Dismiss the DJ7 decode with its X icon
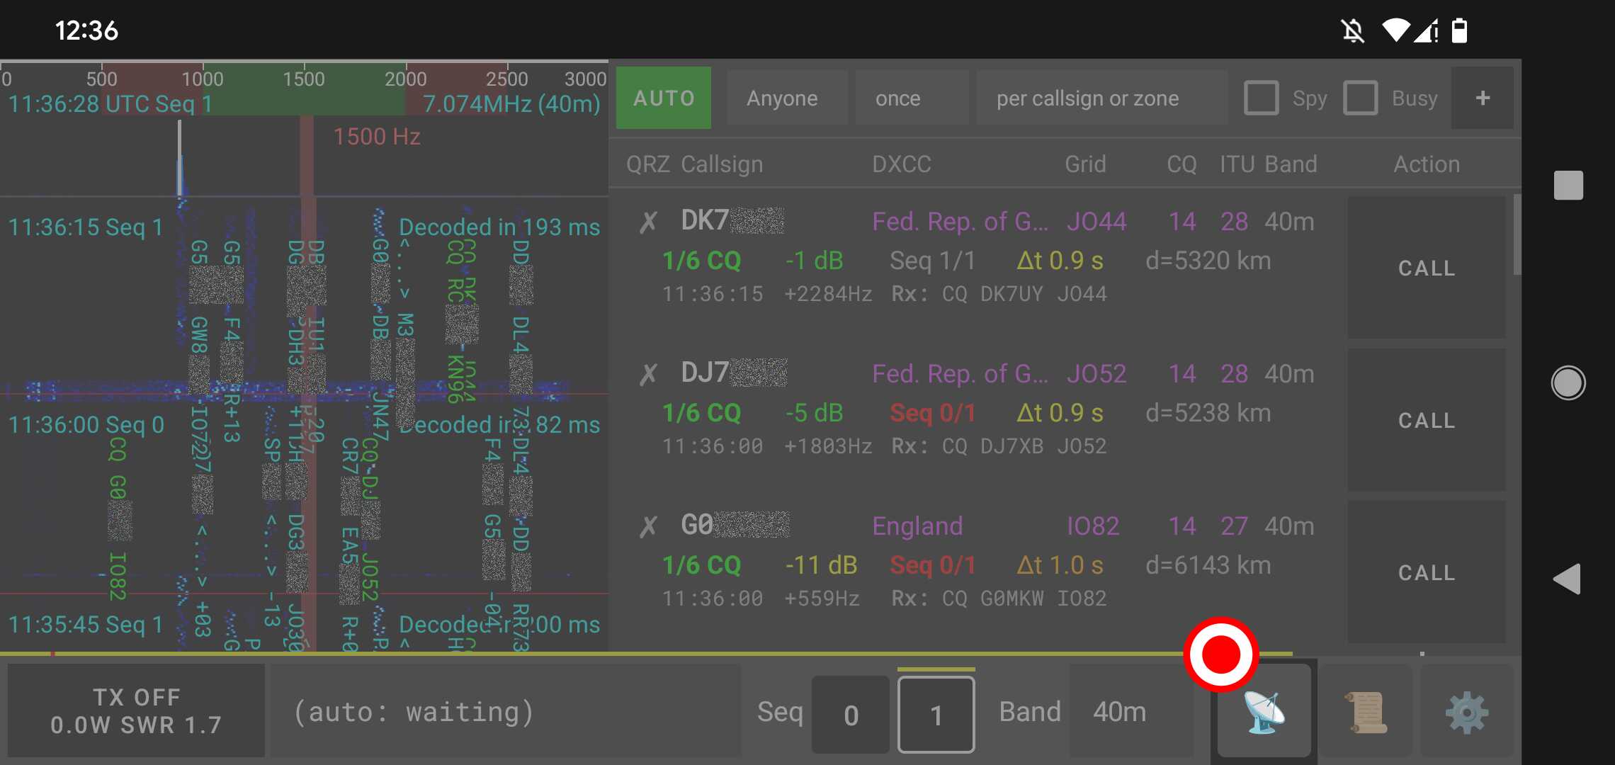This screenshot has height=765, width=1615. 647,373
